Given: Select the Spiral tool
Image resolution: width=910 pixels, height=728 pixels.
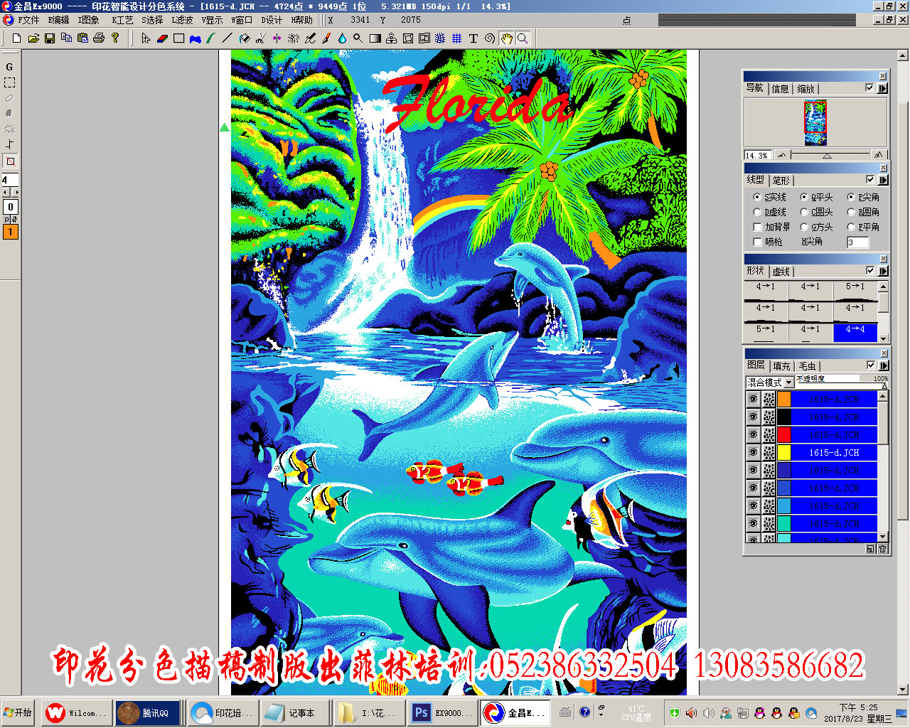Looking at the screenshot, I should coord(490,38).
